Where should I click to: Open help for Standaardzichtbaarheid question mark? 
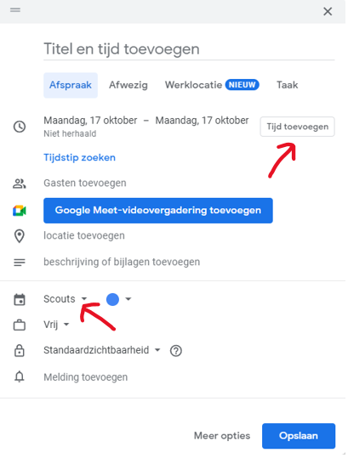[x=176, y=350]
